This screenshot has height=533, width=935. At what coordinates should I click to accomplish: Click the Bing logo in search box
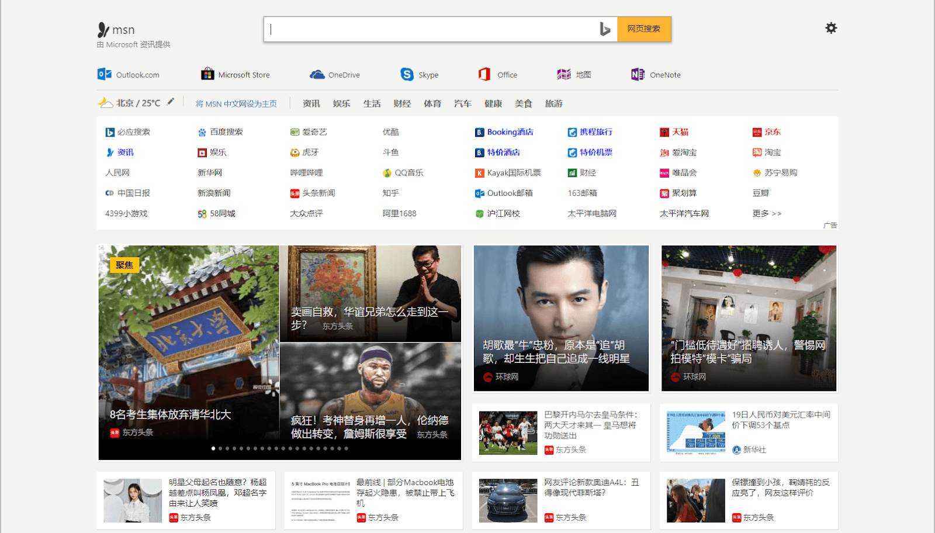(x=605, y=29)
